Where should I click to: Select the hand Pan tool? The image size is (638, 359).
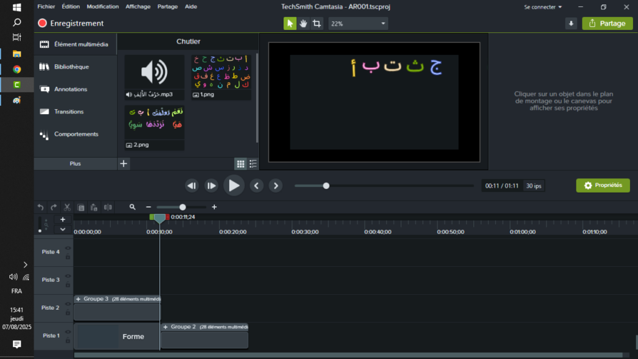pyautogui.click(x=303, y=24)
